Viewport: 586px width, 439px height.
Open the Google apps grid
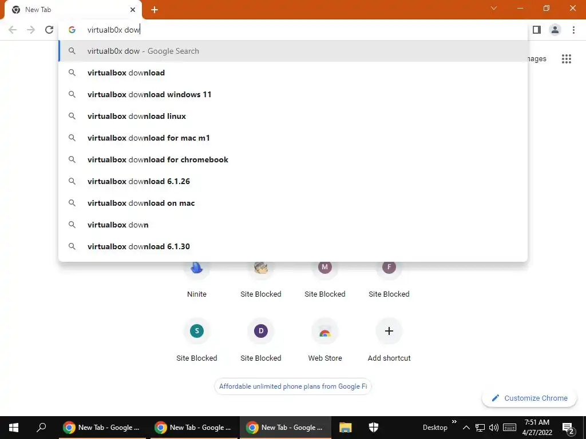566,59
